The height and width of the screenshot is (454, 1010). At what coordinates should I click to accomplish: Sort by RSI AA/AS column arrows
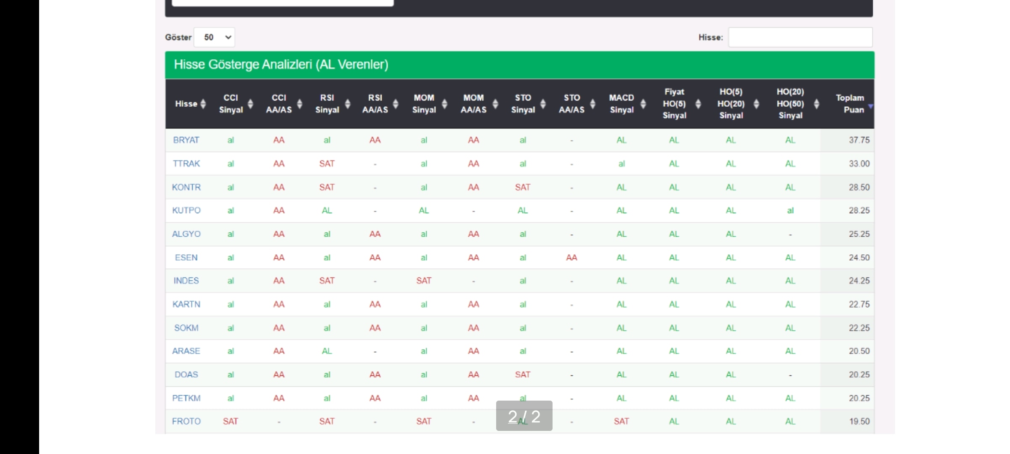396,104
